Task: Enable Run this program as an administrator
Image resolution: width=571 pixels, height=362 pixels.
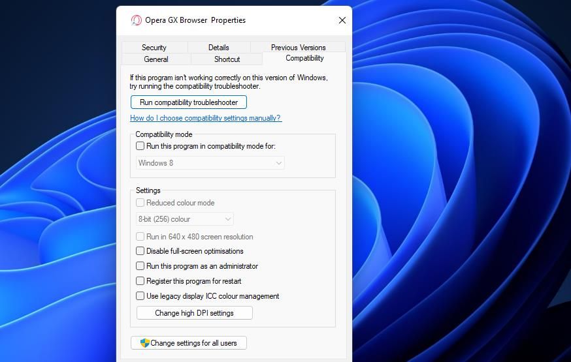Action: pos(140,265)
